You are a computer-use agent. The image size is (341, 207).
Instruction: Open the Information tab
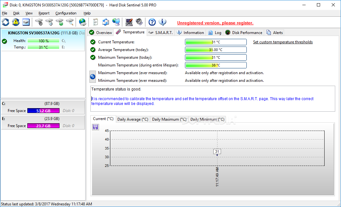click(190, 32)
